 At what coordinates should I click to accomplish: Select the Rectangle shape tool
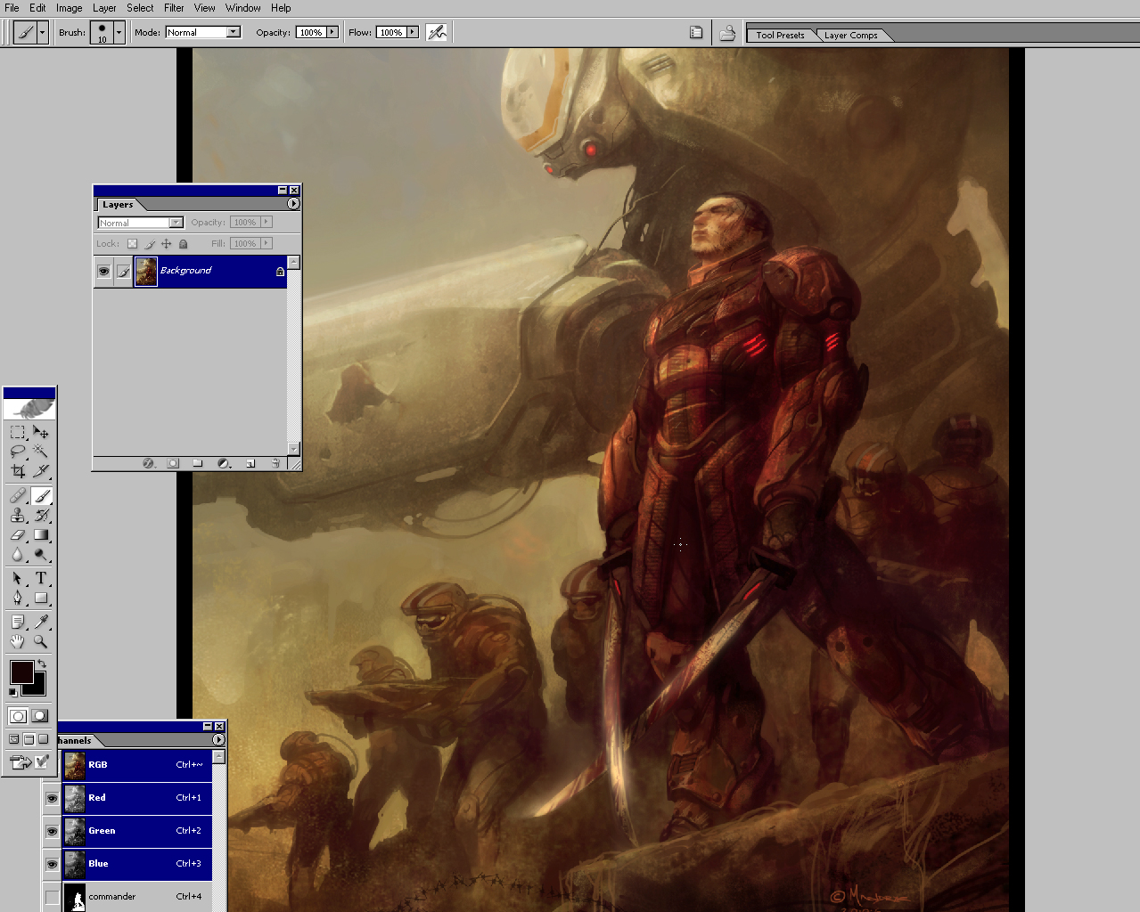coord(41,598)
